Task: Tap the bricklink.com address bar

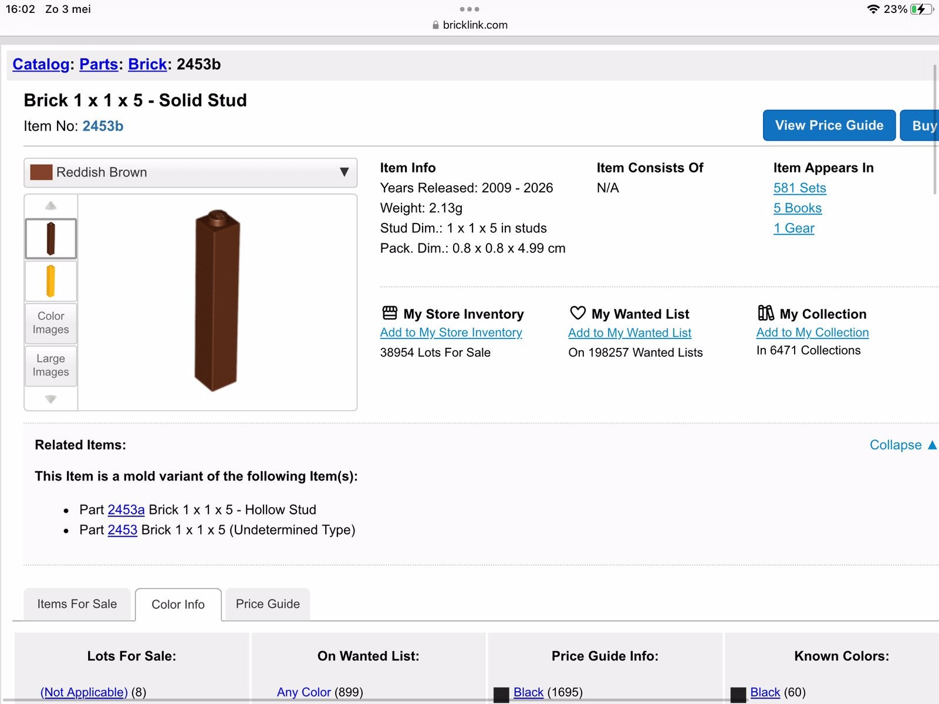Action: tap(469, 25)
